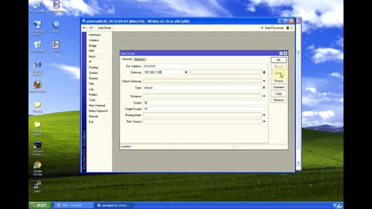Viewport: 372px width, 209px height.
Task: Switch to the Attributes tab
Action: coord(139,60)
